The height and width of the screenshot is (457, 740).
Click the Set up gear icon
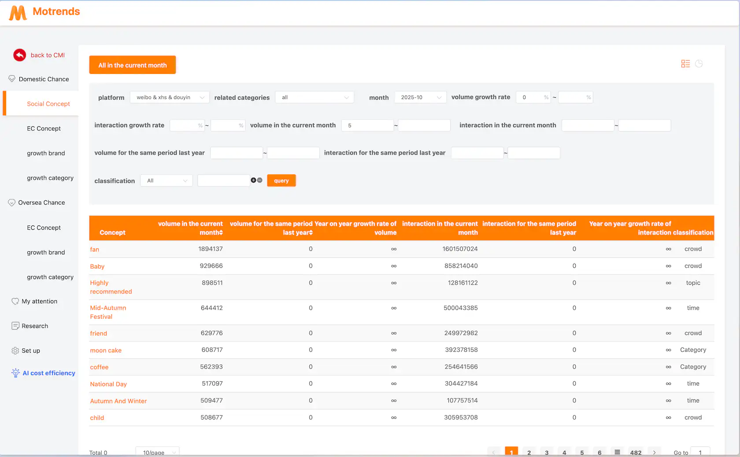pos(14,350)
